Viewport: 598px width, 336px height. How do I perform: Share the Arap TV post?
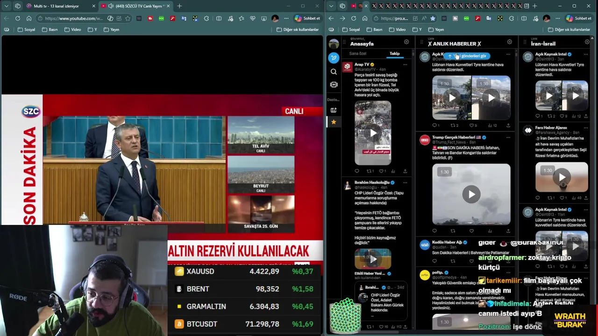tap(405, 171)
